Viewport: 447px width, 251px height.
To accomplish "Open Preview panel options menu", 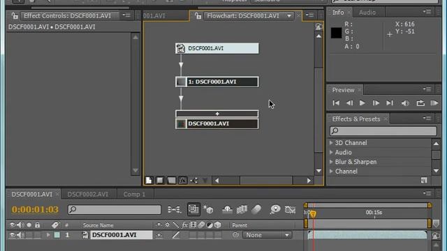I will click(427, 89).
